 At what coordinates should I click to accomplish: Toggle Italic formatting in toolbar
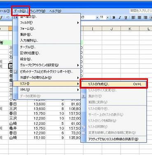(x=120, y=17)
